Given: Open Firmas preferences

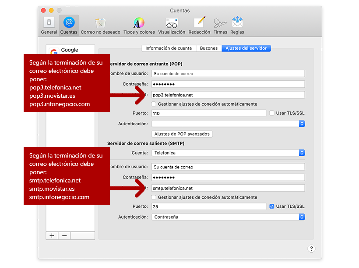Looking at the screenshot, I should 220,25.
